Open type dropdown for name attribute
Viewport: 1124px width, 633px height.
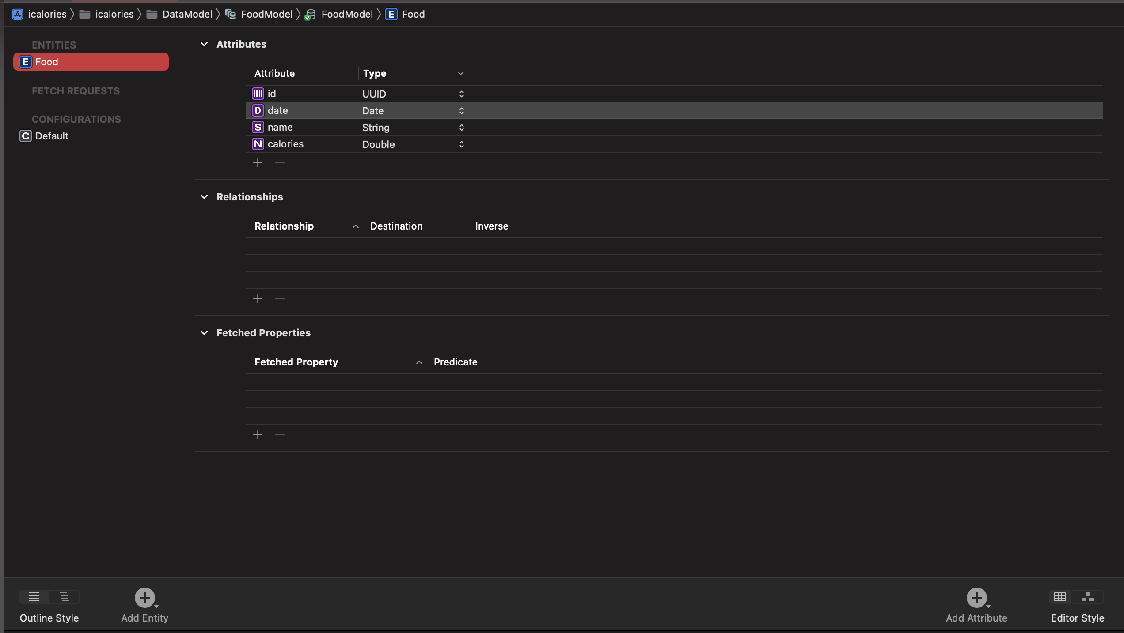pyautogui.click(x=461, y=128)
